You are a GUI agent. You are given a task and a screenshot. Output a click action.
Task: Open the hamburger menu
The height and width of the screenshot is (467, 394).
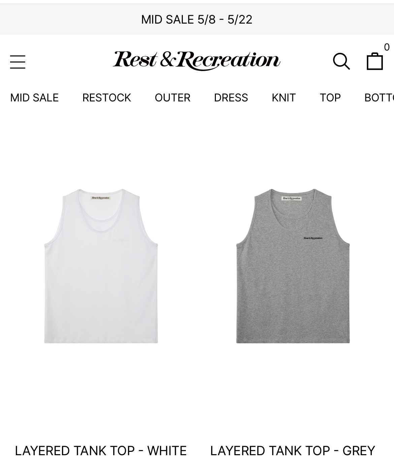tap(18, 62)
